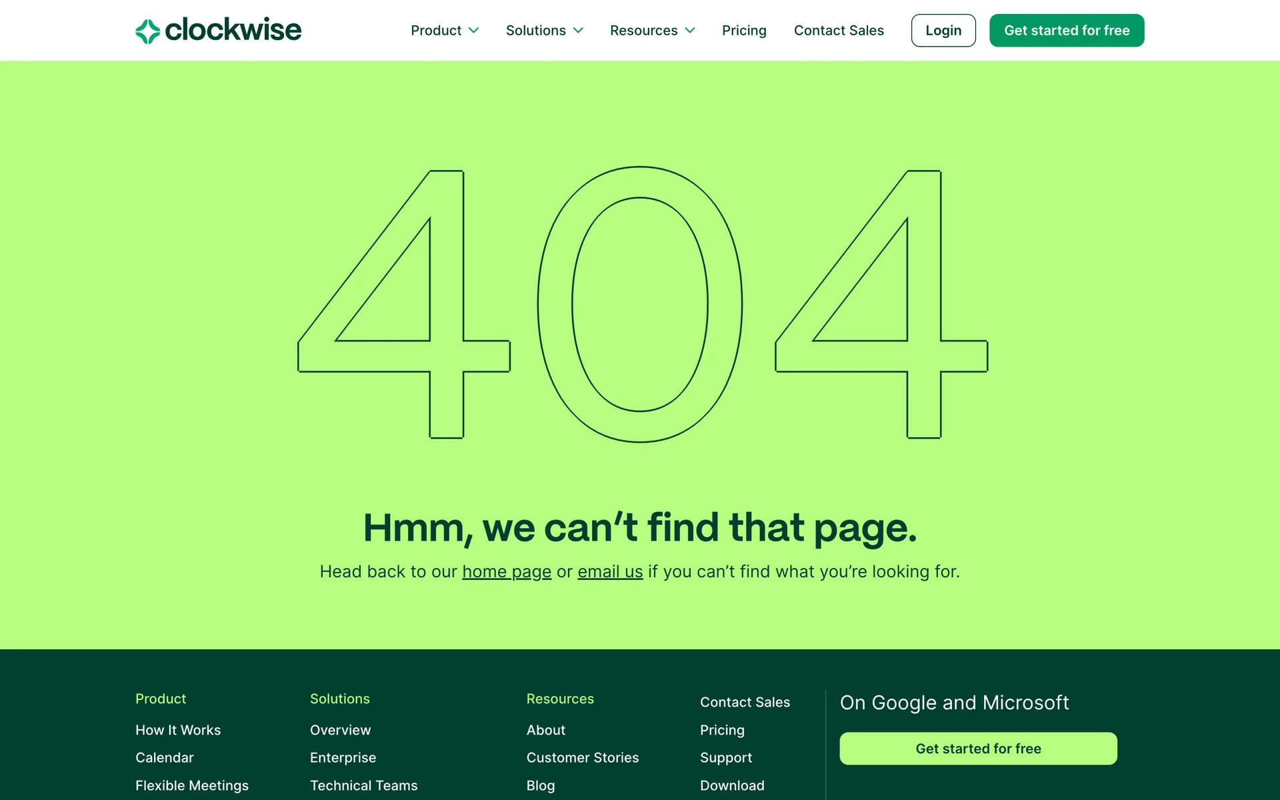Image resolution: width=1280 pixels, height=800 pixels.
Task: Click the Login button
Action: (943, 31)
